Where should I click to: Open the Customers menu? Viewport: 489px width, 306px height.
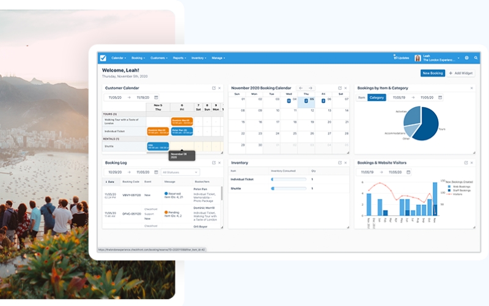click(159, 58)
